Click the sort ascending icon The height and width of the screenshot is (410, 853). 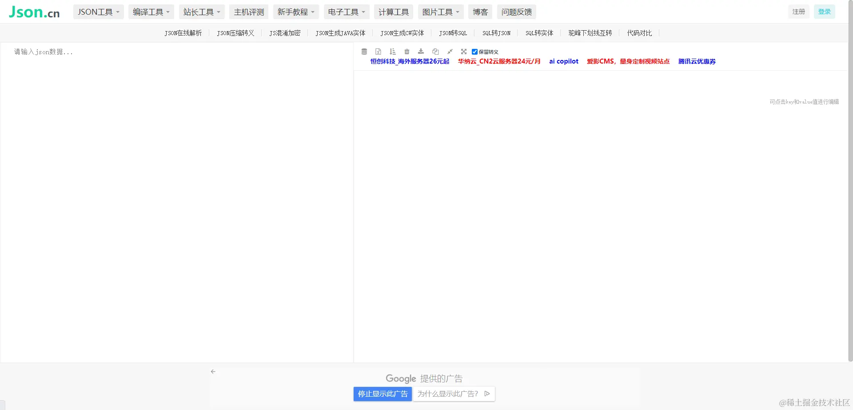393,52
